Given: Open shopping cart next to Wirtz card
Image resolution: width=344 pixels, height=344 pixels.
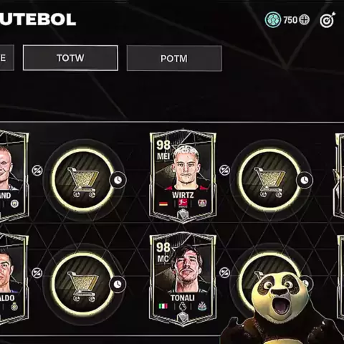Looking at the screenshot, I should 269,180.
